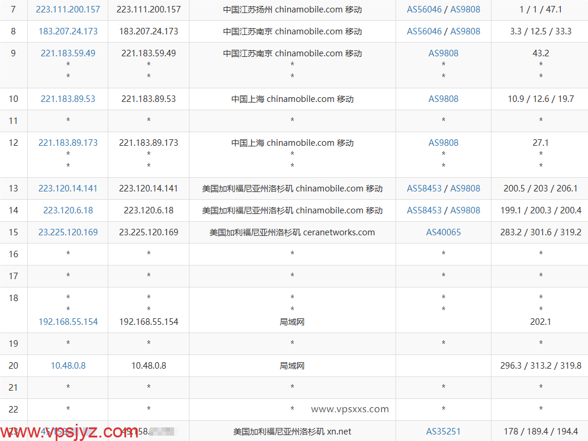Click location text 中国江苏扬州 chinamobile.com 移动
Screen dimensions: 588x441
292,9
